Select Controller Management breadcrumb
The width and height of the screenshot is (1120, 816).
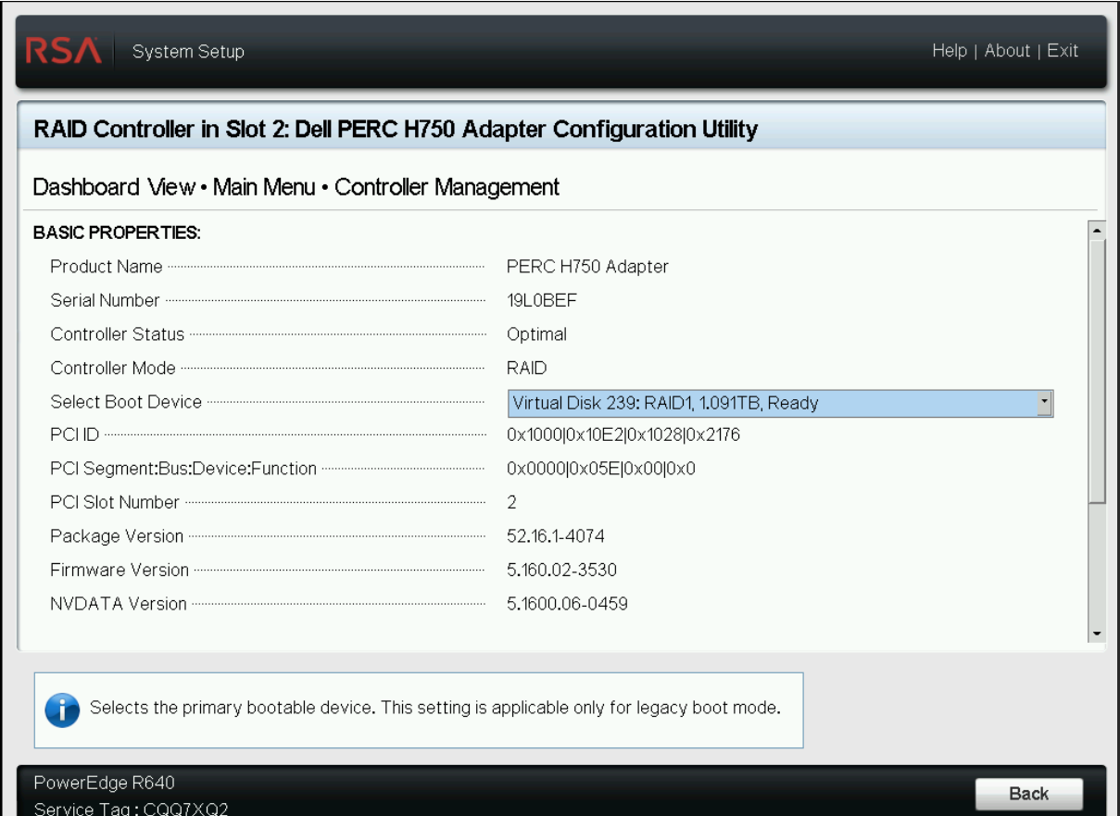447,187
